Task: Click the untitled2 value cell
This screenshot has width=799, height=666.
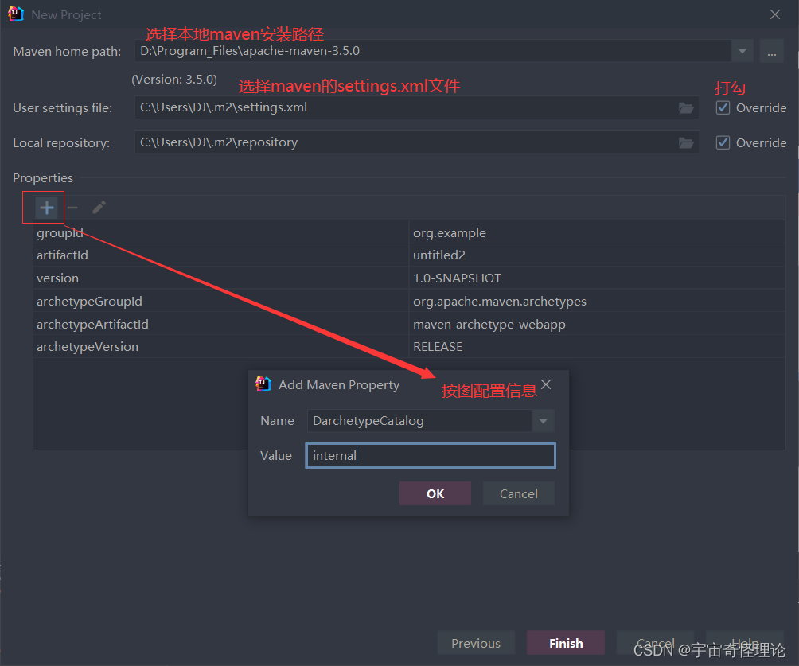Action: click(x=597, y=255)
